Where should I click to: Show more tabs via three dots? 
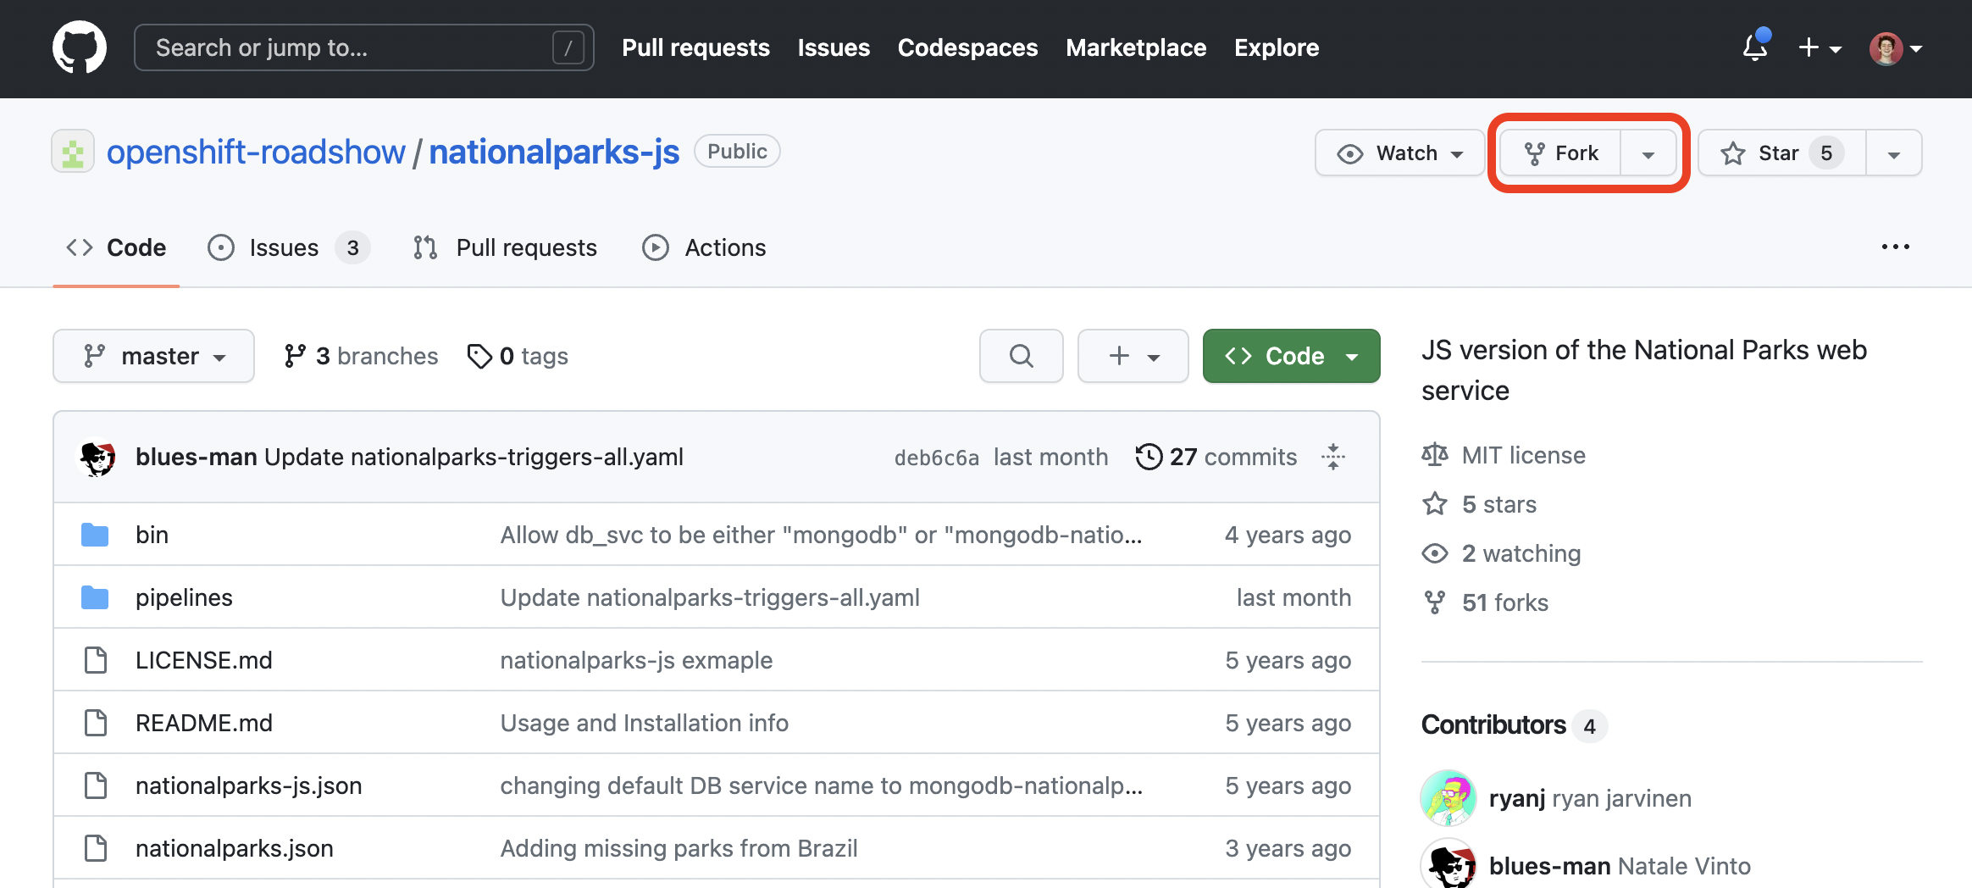point(1895,247)
